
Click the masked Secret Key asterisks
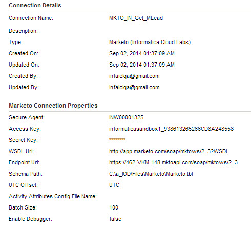tap(117, 139)
